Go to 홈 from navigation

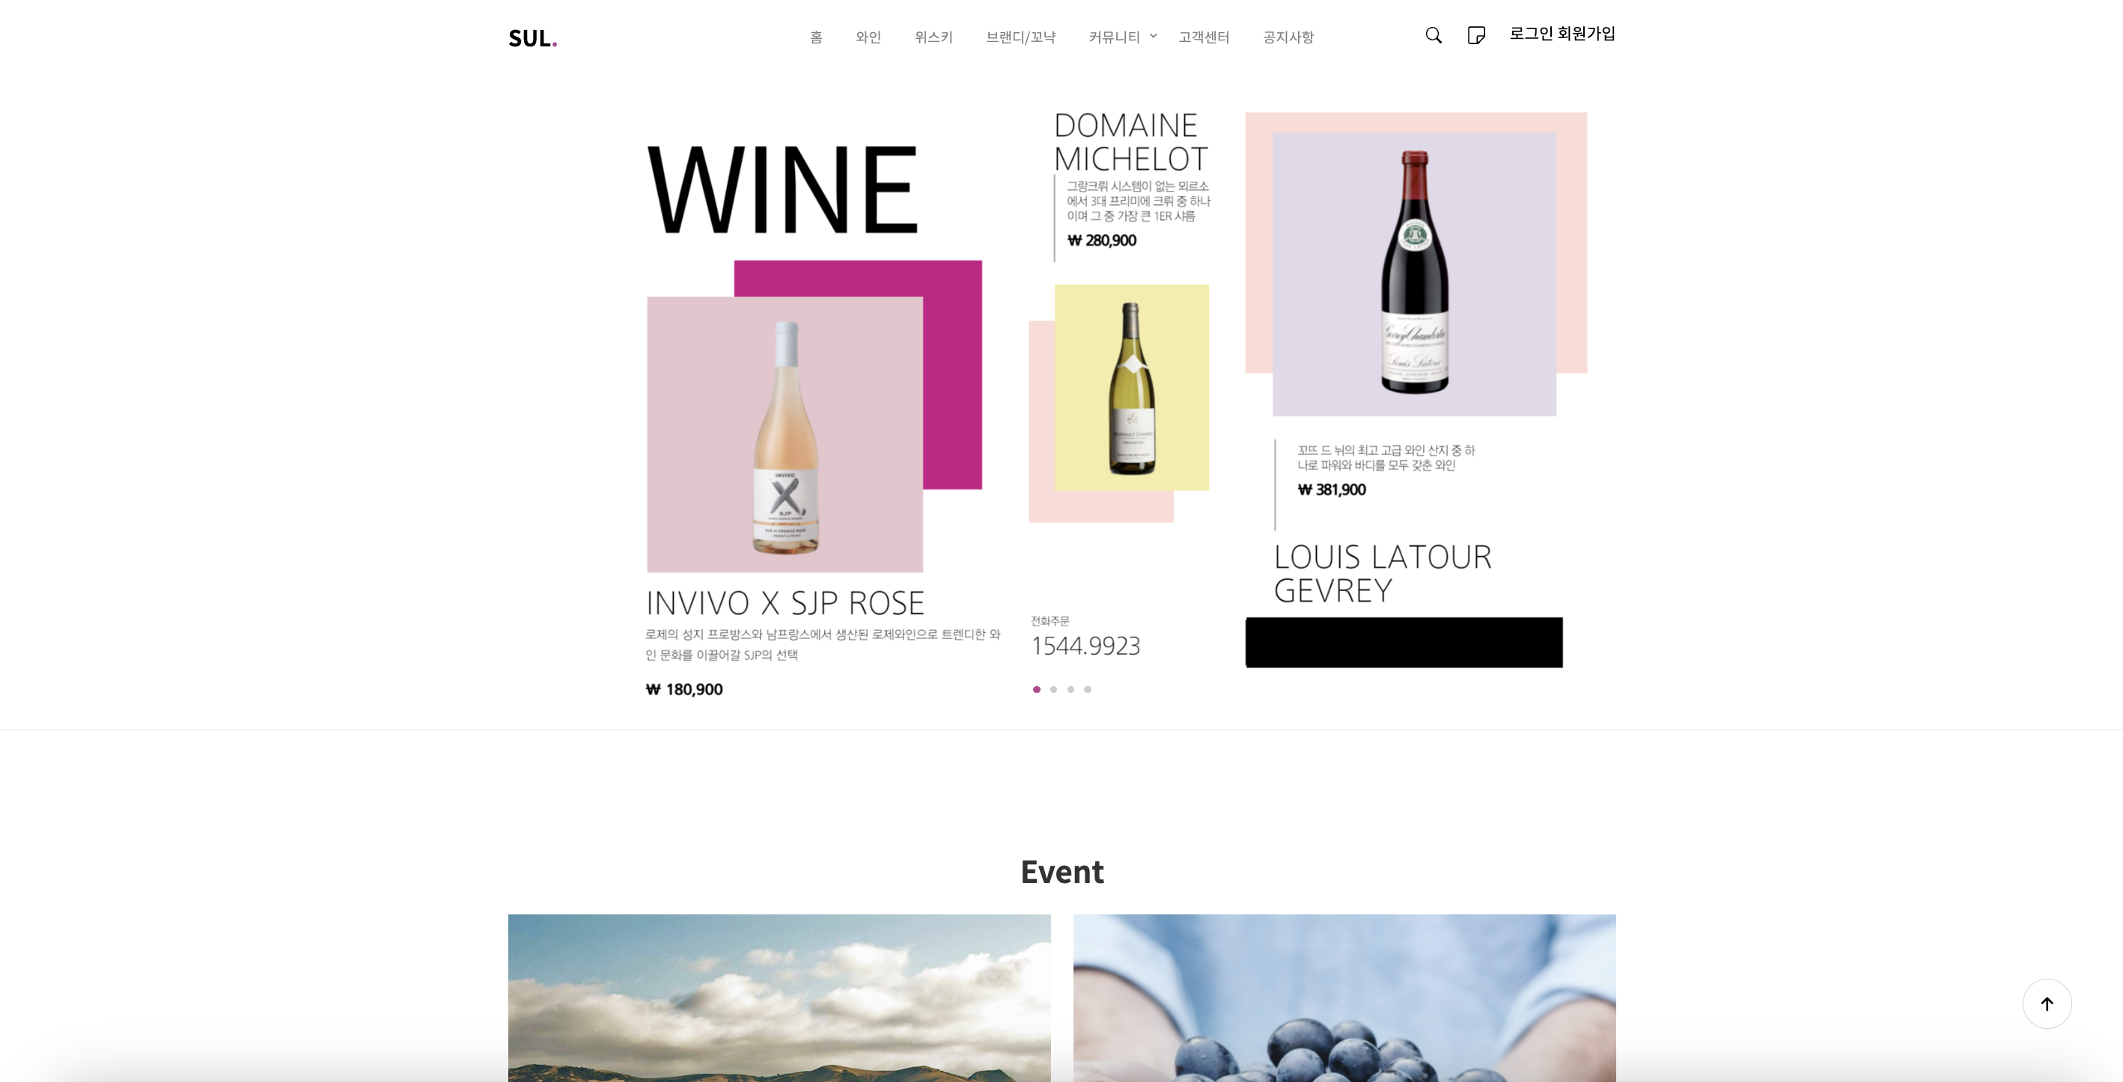tap(816, 37)
